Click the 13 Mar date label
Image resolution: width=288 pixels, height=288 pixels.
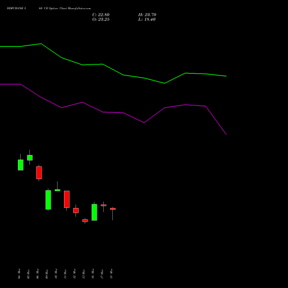tap(84, 274)
